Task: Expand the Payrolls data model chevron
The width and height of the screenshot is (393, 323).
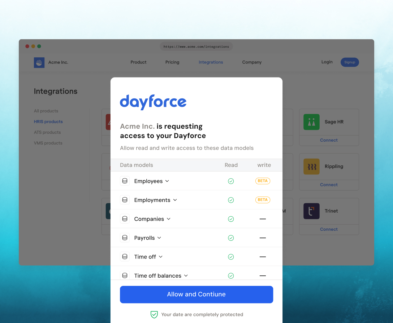Action: [x=159, y=238]
